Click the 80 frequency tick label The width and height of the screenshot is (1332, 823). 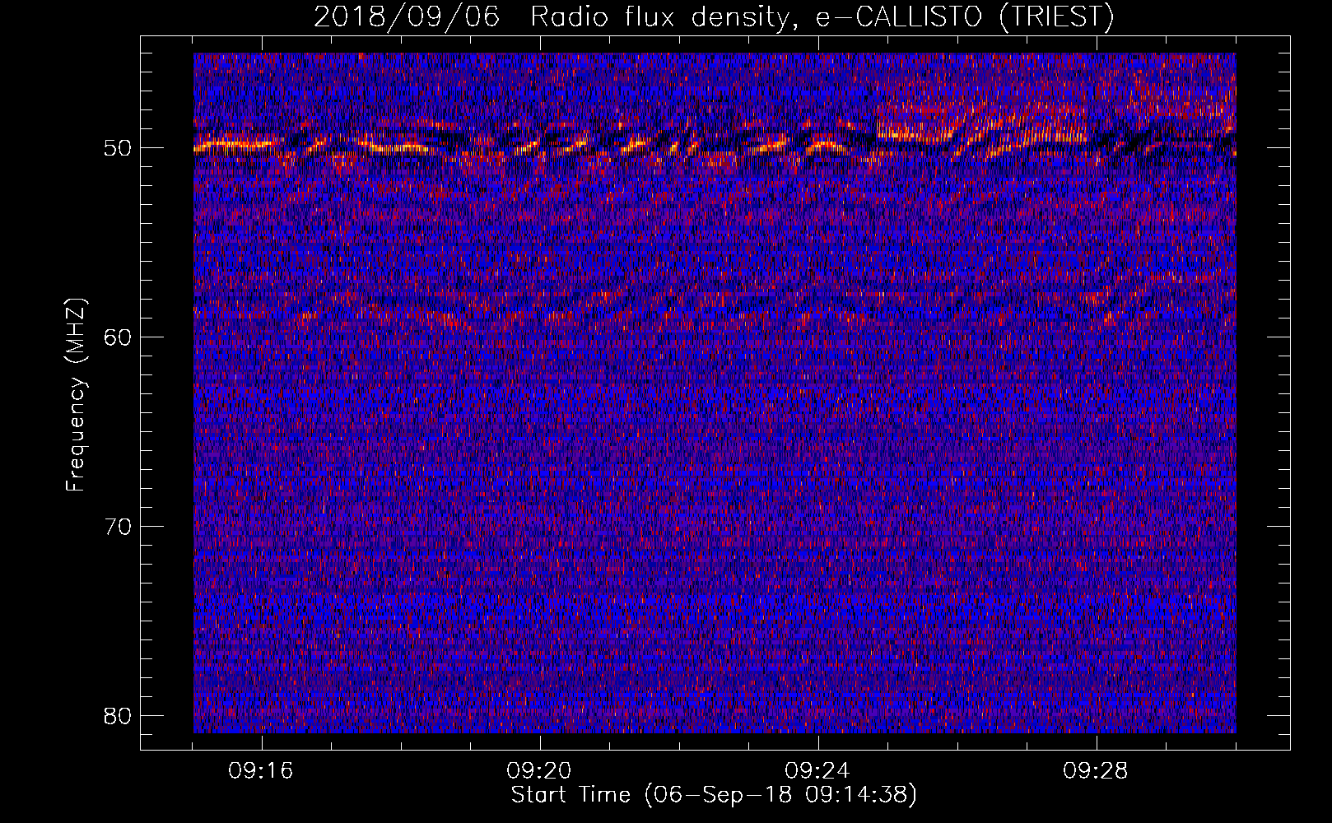point(119,716)
